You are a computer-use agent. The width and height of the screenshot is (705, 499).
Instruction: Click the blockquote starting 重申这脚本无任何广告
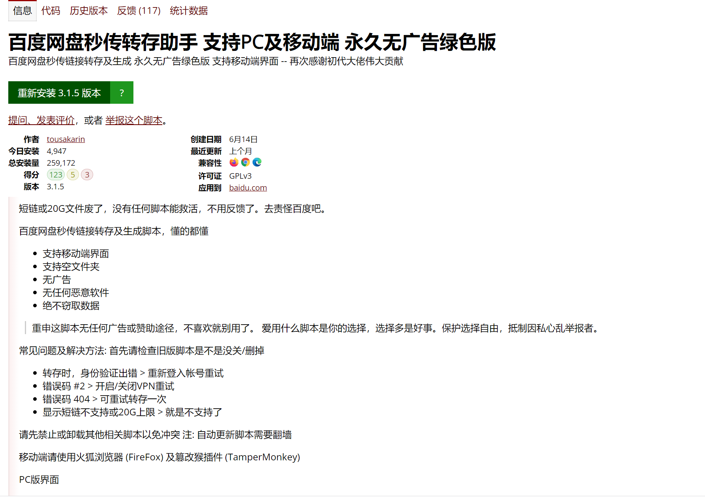316,328
